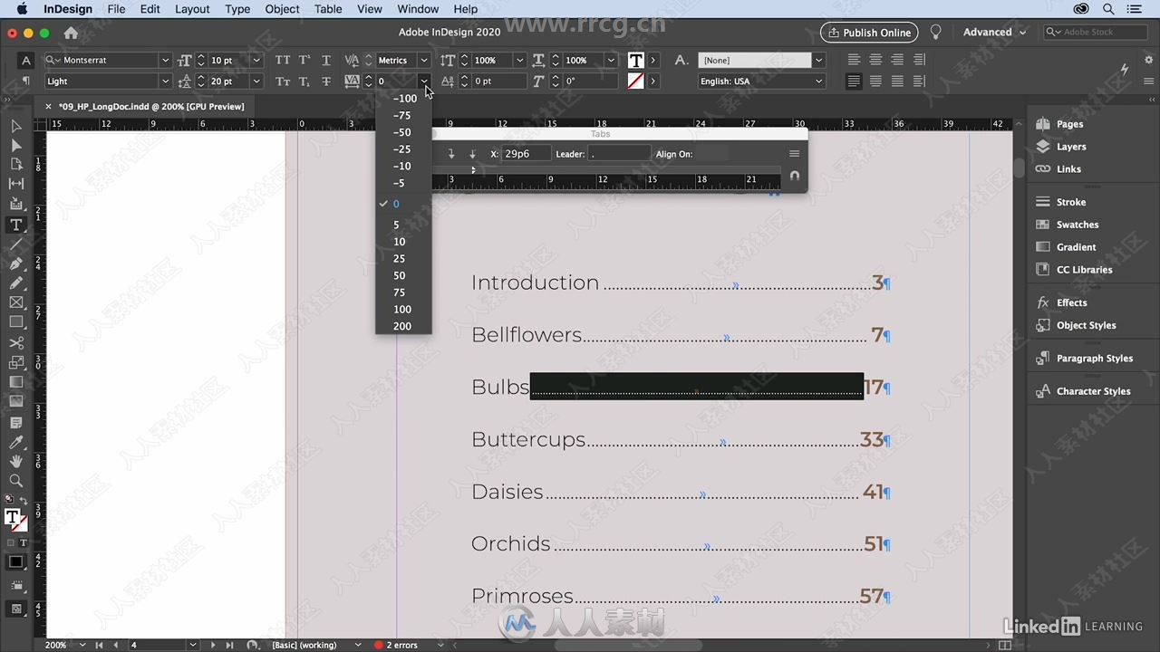1160x652 pixels.
Task: Open the [None] character style dropdown
Action: [x=818, y=61]
